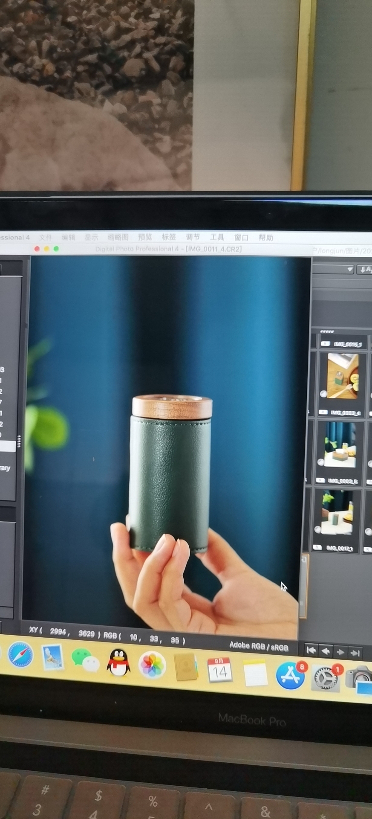Open WeChat from the Dock
This screenshot has height=819, width=372.
(86, 660)
